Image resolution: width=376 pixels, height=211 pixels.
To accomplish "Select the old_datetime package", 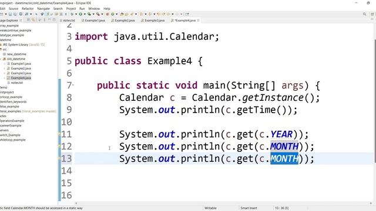I will pos(16,59).
